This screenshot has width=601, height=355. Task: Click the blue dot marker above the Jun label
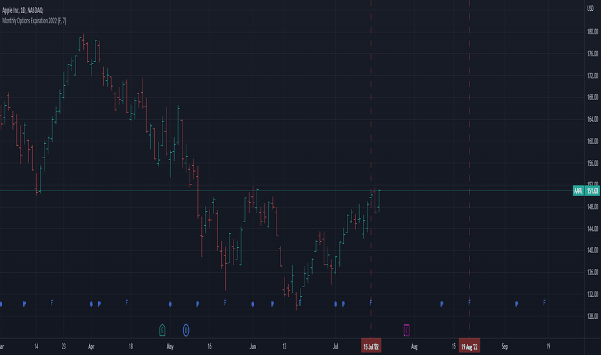[x=253, y=304]
